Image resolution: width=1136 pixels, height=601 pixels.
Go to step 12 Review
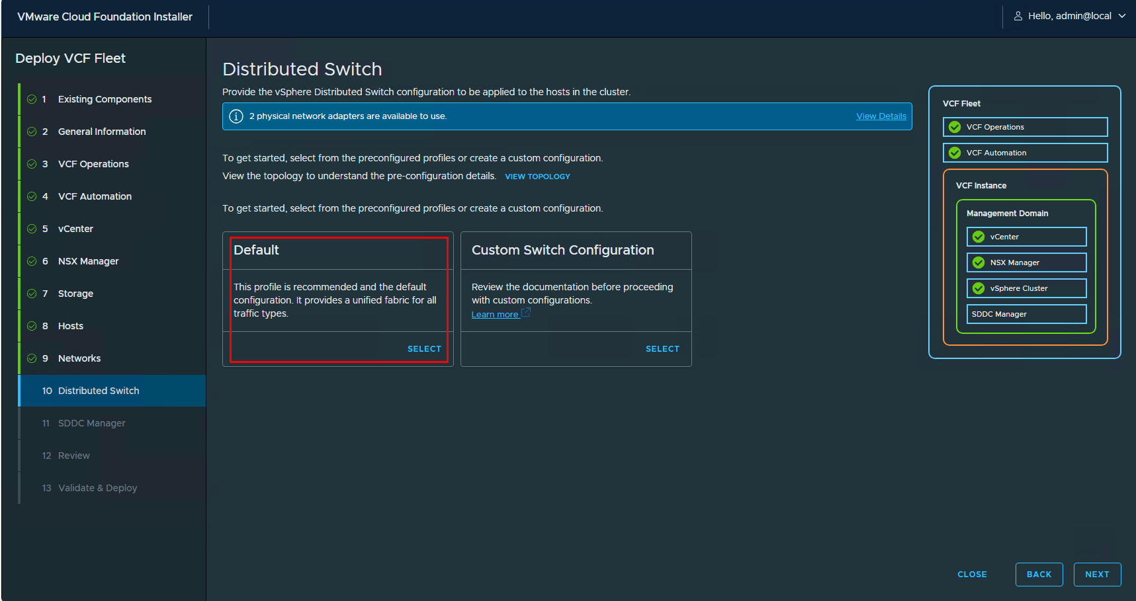[x=112, y=456]
